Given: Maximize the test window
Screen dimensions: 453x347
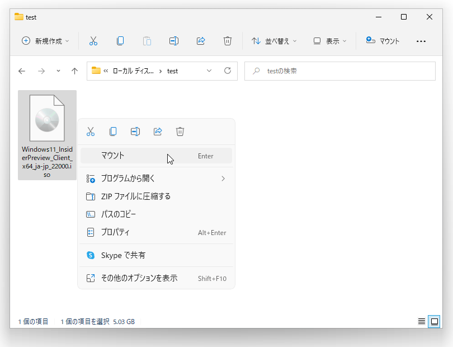Looking at the screenshot, I should (x=404, y=17).
